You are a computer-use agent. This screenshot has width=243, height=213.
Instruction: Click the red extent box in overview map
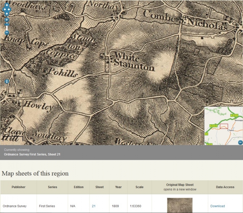pos(224,126)
